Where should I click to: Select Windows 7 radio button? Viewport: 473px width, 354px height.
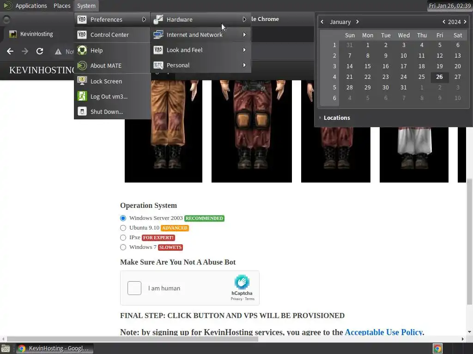pos(123,247)
